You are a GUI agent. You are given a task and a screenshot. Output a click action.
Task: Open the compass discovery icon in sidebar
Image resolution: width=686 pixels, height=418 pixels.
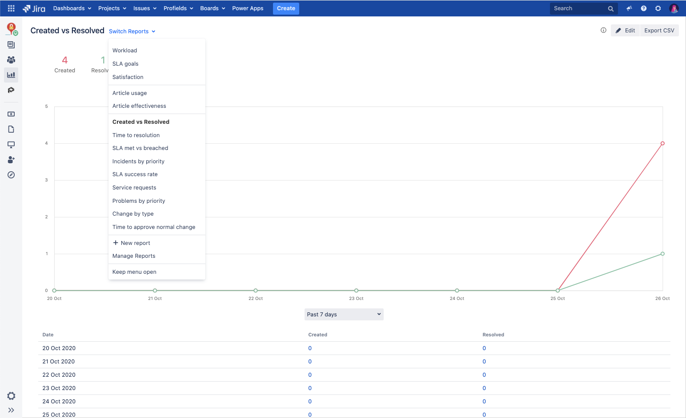pos(11,175)
